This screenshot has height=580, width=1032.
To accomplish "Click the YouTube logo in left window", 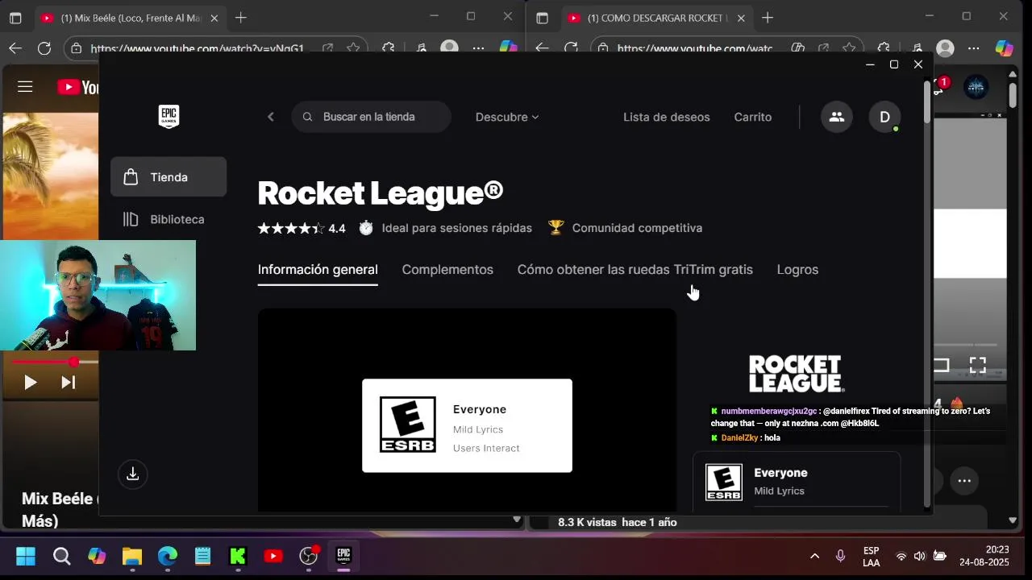I will point(78,87).
